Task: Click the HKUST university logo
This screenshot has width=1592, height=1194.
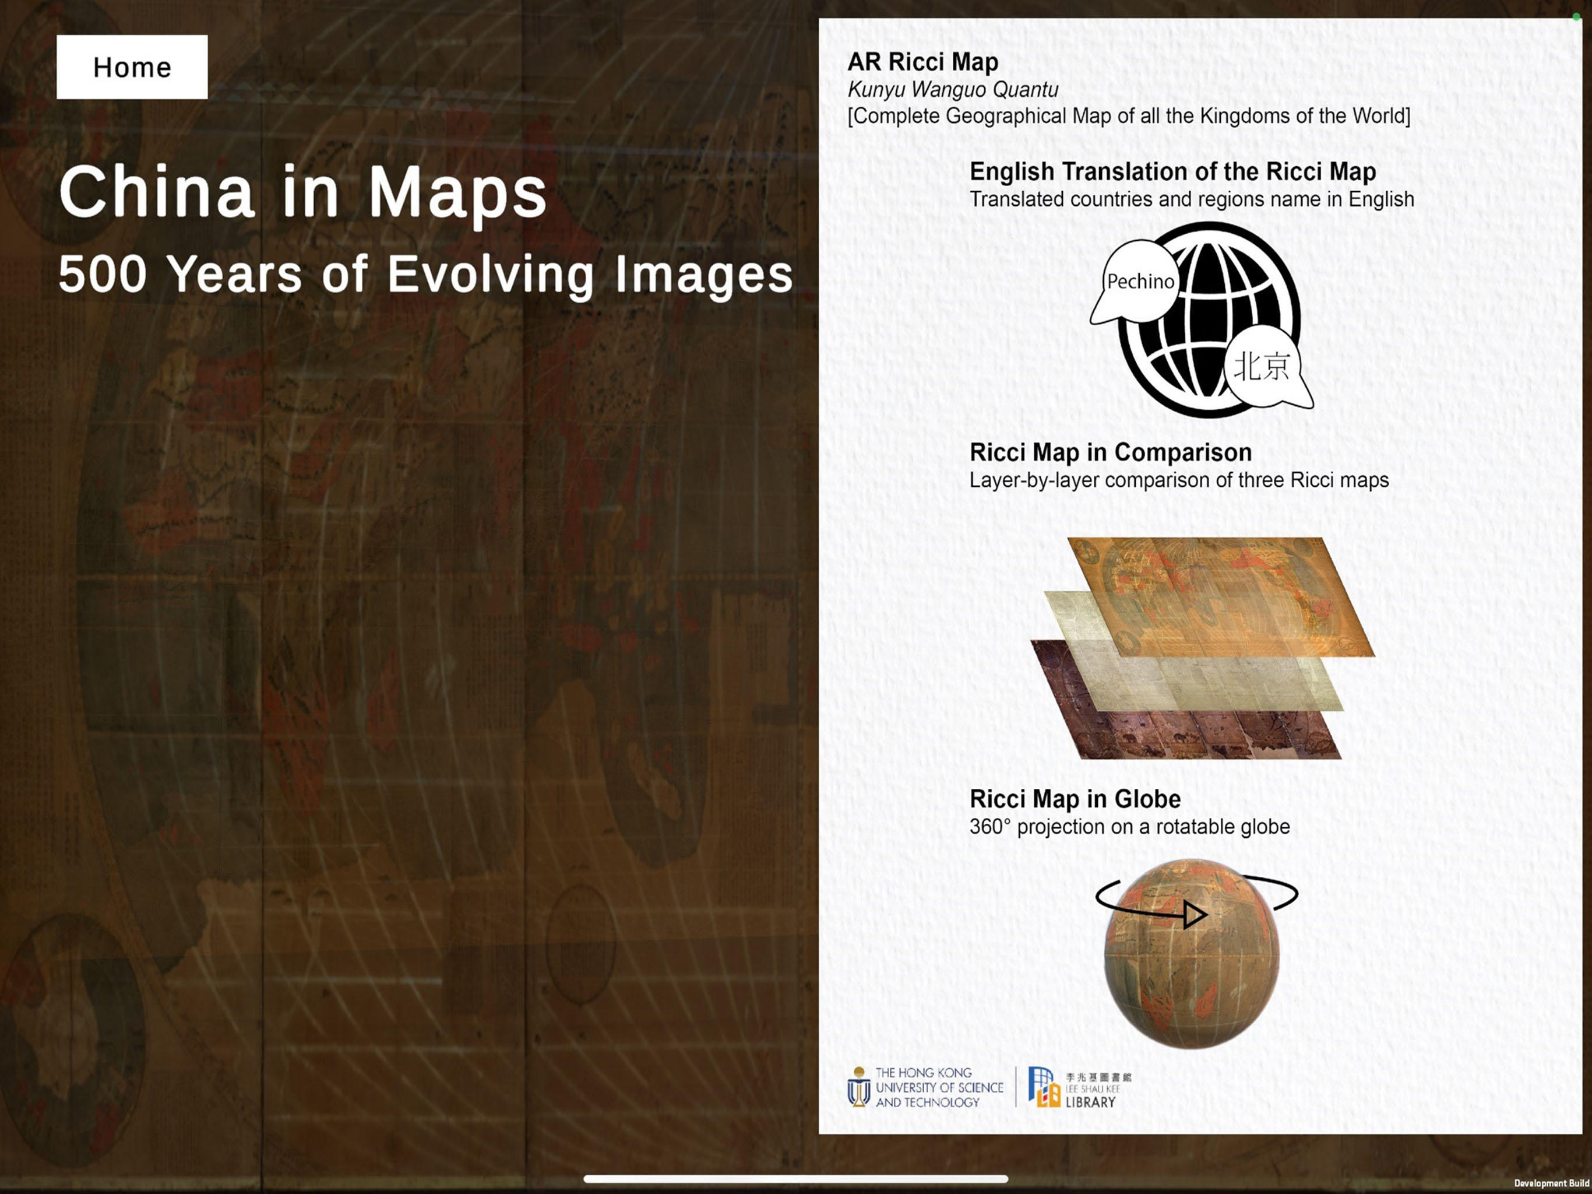Action: 925,1087
